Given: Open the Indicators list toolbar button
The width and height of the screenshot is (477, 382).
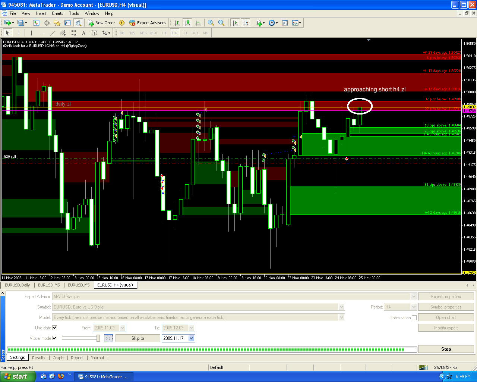Looking at the screenshot, I should pyautogui.click(x=260, y=23).
